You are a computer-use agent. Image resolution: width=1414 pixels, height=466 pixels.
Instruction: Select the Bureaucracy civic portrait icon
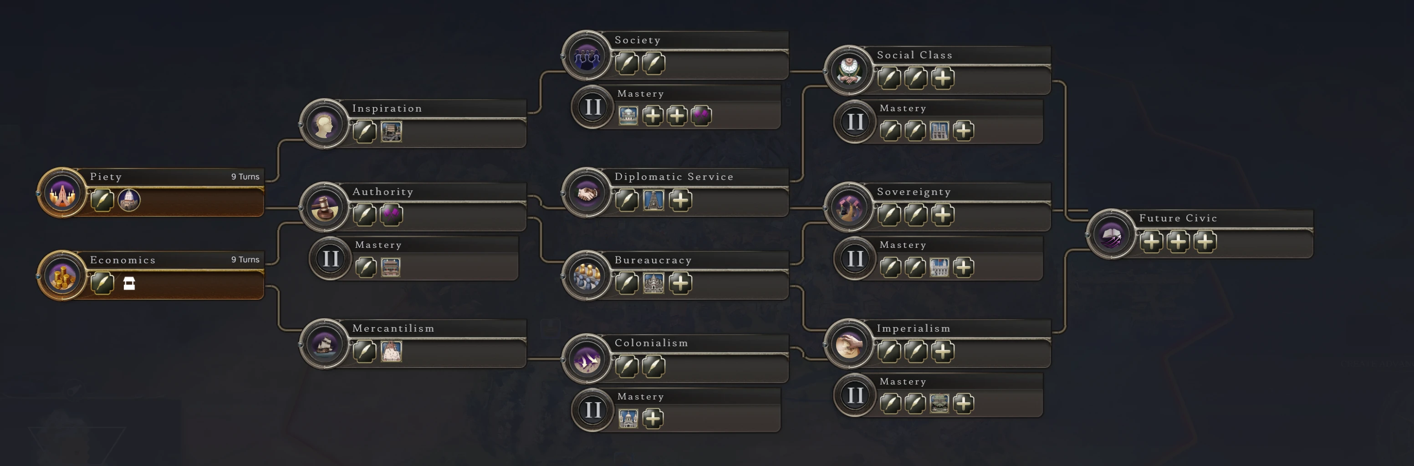click(x=587, y=276)
